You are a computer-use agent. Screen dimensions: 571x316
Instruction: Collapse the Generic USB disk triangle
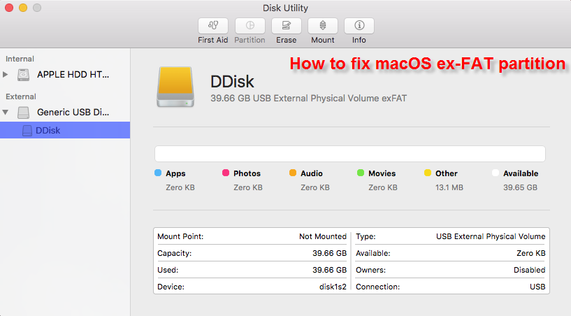[6, 113]
